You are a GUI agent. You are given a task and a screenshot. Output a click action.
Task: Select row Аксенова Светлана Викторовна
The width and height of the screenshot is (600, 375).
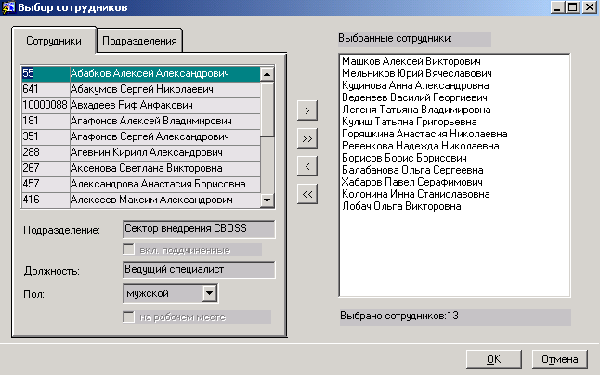(x=141, y=168)
